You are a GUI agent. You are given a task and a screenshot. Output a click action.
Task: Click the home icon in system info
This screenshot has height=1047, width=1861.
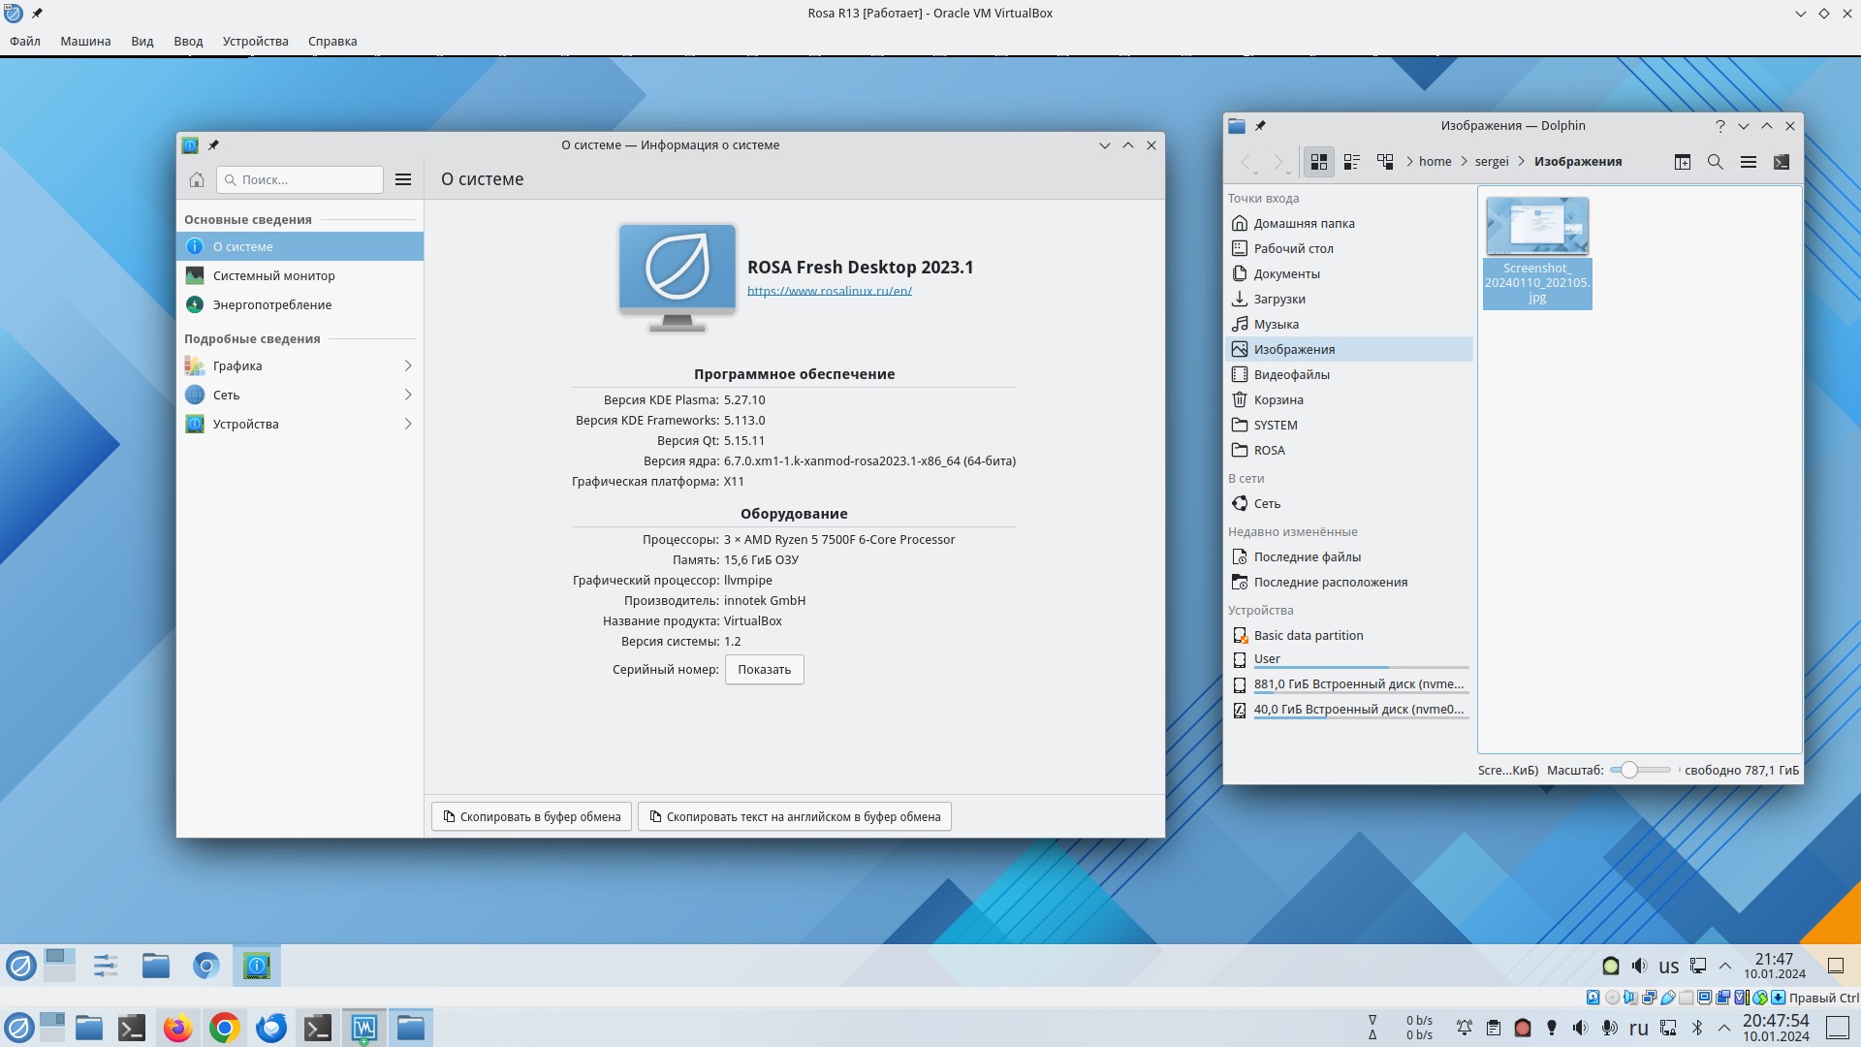(197, 179)
